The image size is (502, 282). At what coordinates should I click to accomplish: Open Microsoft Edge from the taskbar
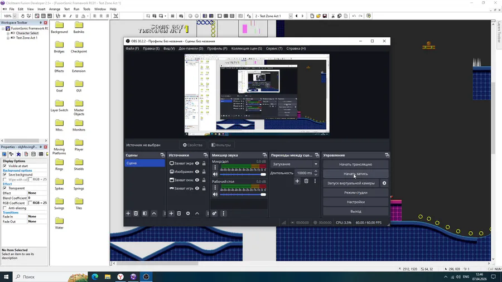95,276
